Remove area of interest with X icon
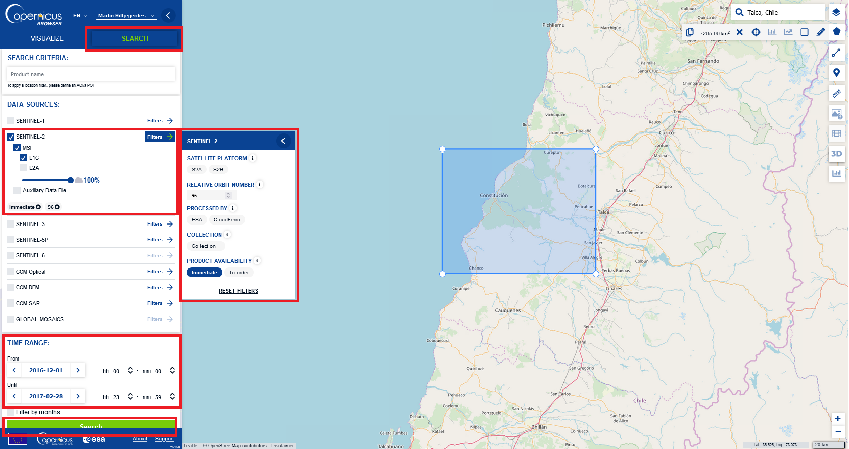 coord(740,32)
